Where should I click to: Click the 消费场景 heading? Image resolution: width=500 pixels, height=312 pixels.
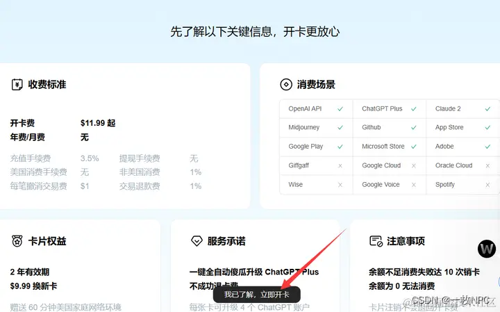point(316,85)
